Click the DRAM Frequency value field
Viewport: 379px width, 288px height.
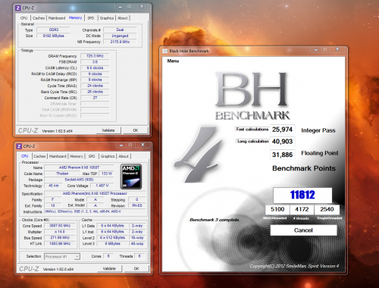pos(95,56)
